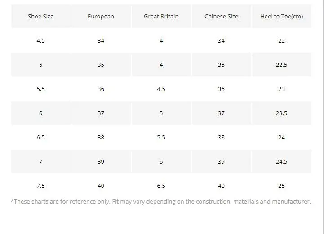Viewport: 324px width, 234px height.
Task: Select Great Britain 6.5 cell
Action: tap(161, 186)
